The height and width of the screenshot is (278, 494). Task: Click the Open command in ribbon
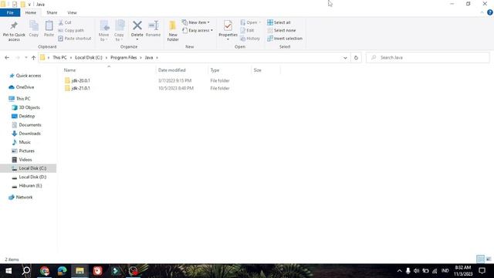coord(250,22)
